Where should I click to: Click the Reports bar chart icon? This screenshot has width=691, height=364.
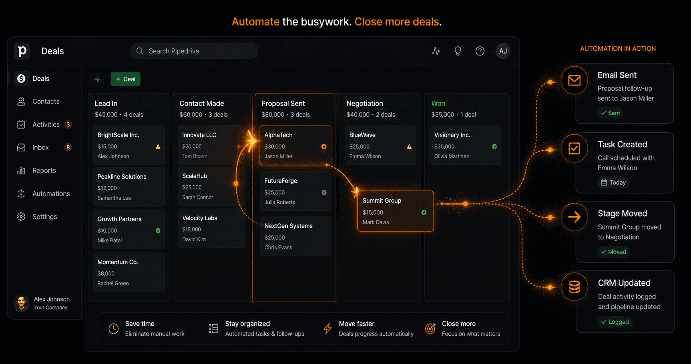[21, 171]
